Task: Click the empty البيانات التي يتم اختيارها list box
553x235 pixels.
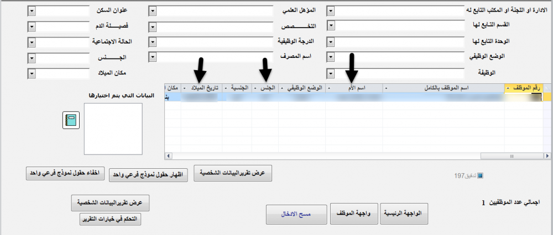Action: [113, 129]
